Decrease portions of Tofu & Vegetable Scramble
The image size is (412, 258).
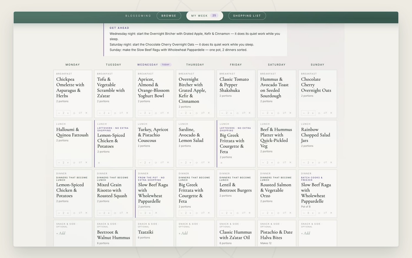tap(100, 113)
